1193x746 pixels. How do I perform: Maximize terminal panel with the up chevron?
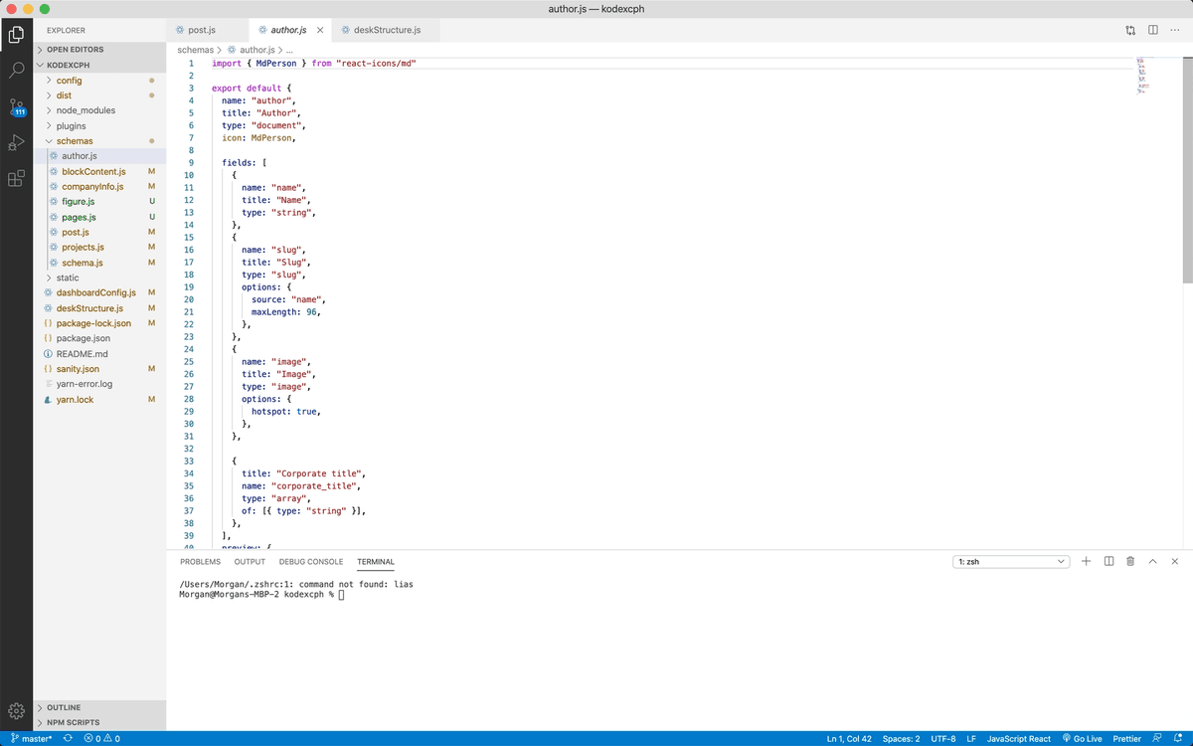[1153, 562]
